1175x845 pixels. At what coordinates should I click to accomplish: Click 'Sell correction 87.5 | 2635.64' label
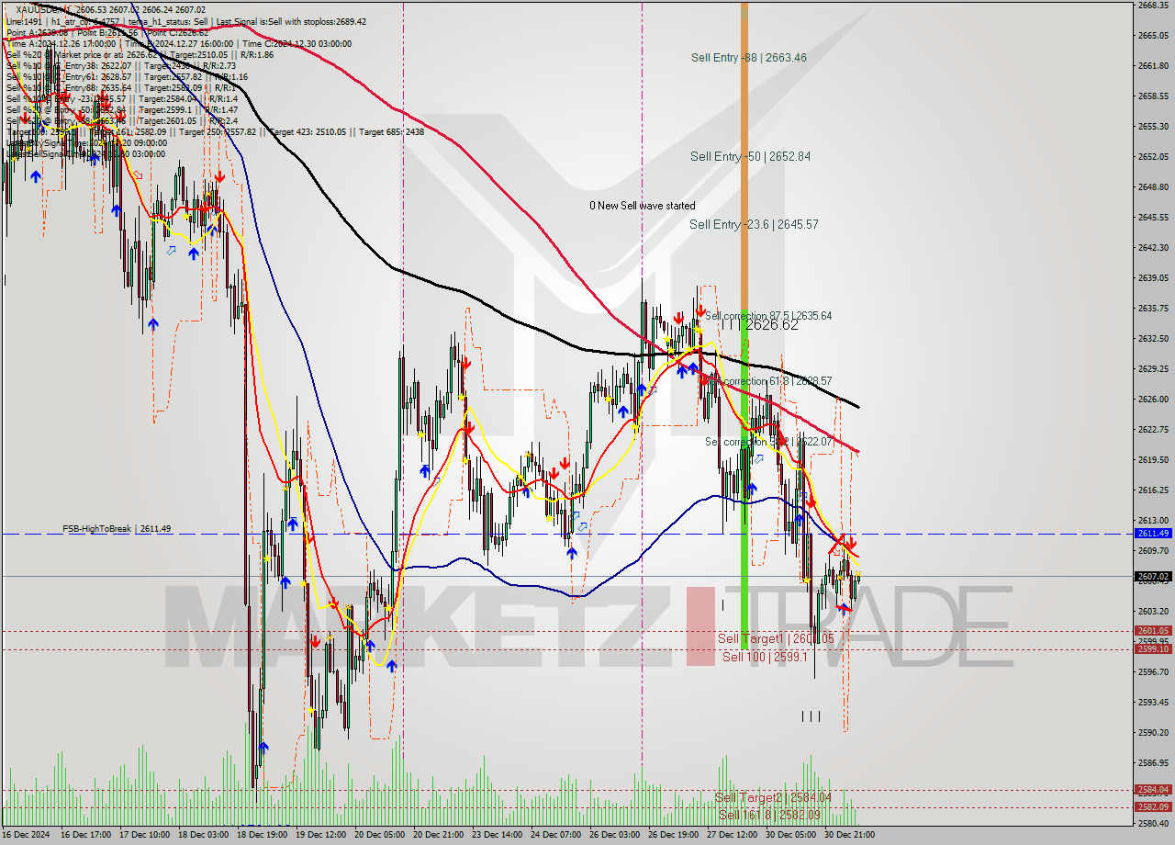click(x=768, y=316)
